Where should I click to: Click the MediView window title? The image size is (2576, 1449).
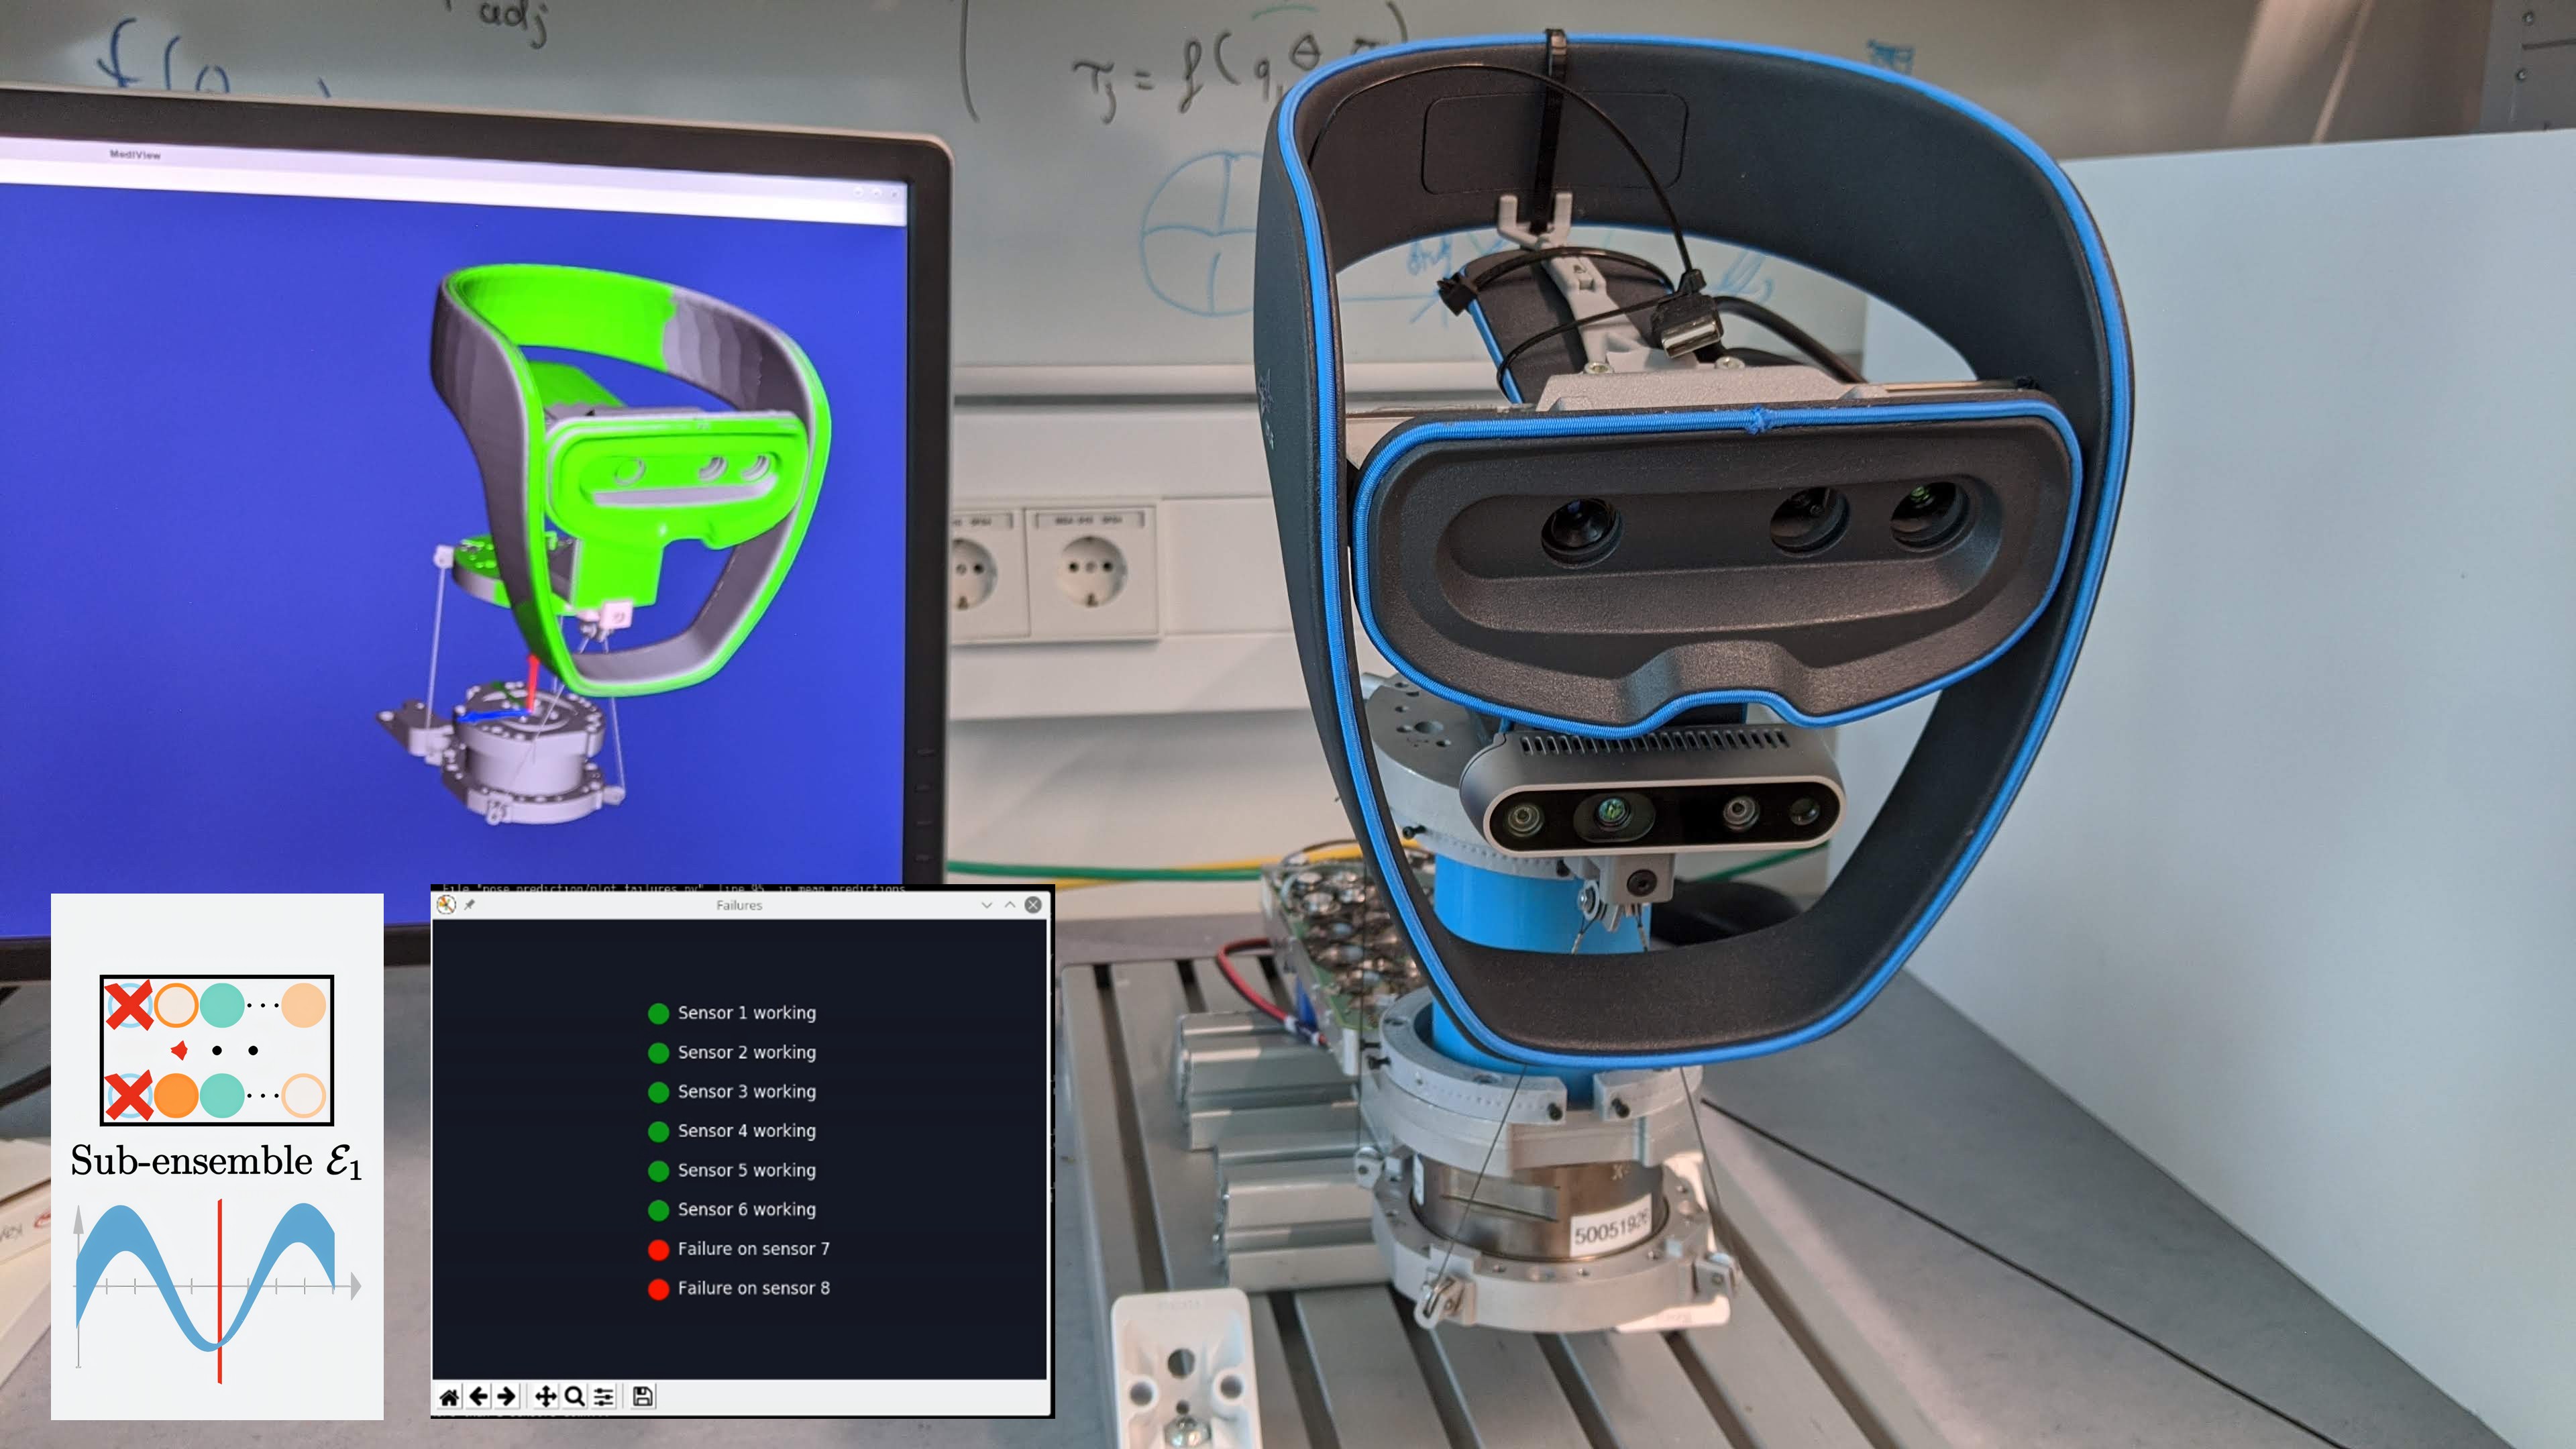(135, 155)
